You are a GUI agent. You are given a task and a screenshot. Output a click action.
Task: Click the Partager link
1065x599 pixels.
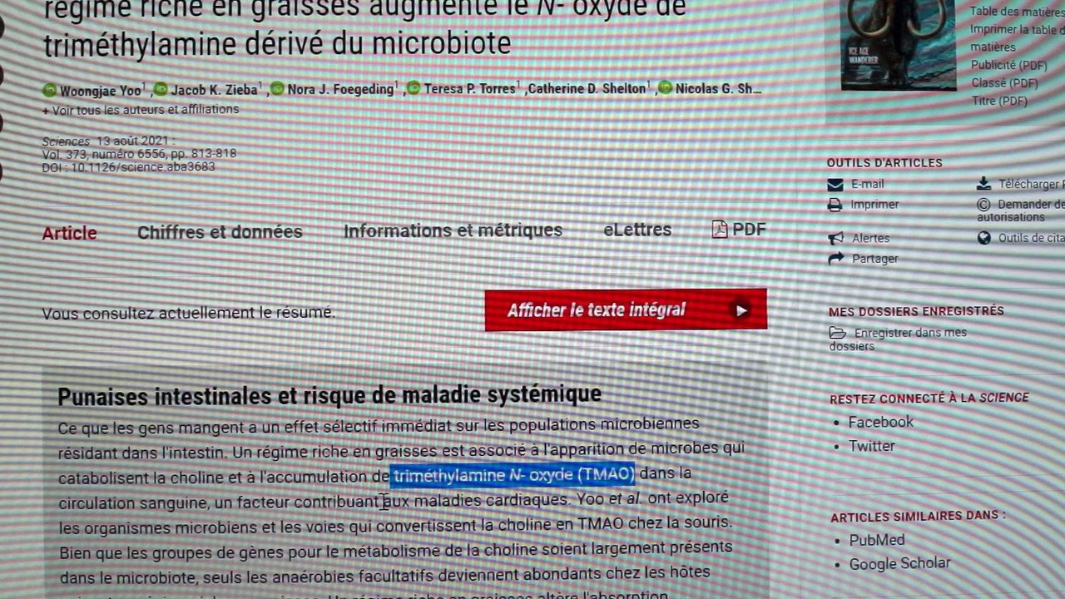click(874, 259)
